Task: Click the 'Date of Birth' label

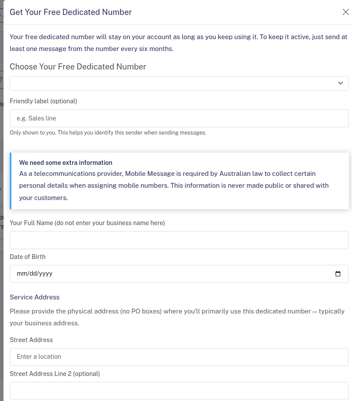Action: pyautogui.click(x=28, y=257)
